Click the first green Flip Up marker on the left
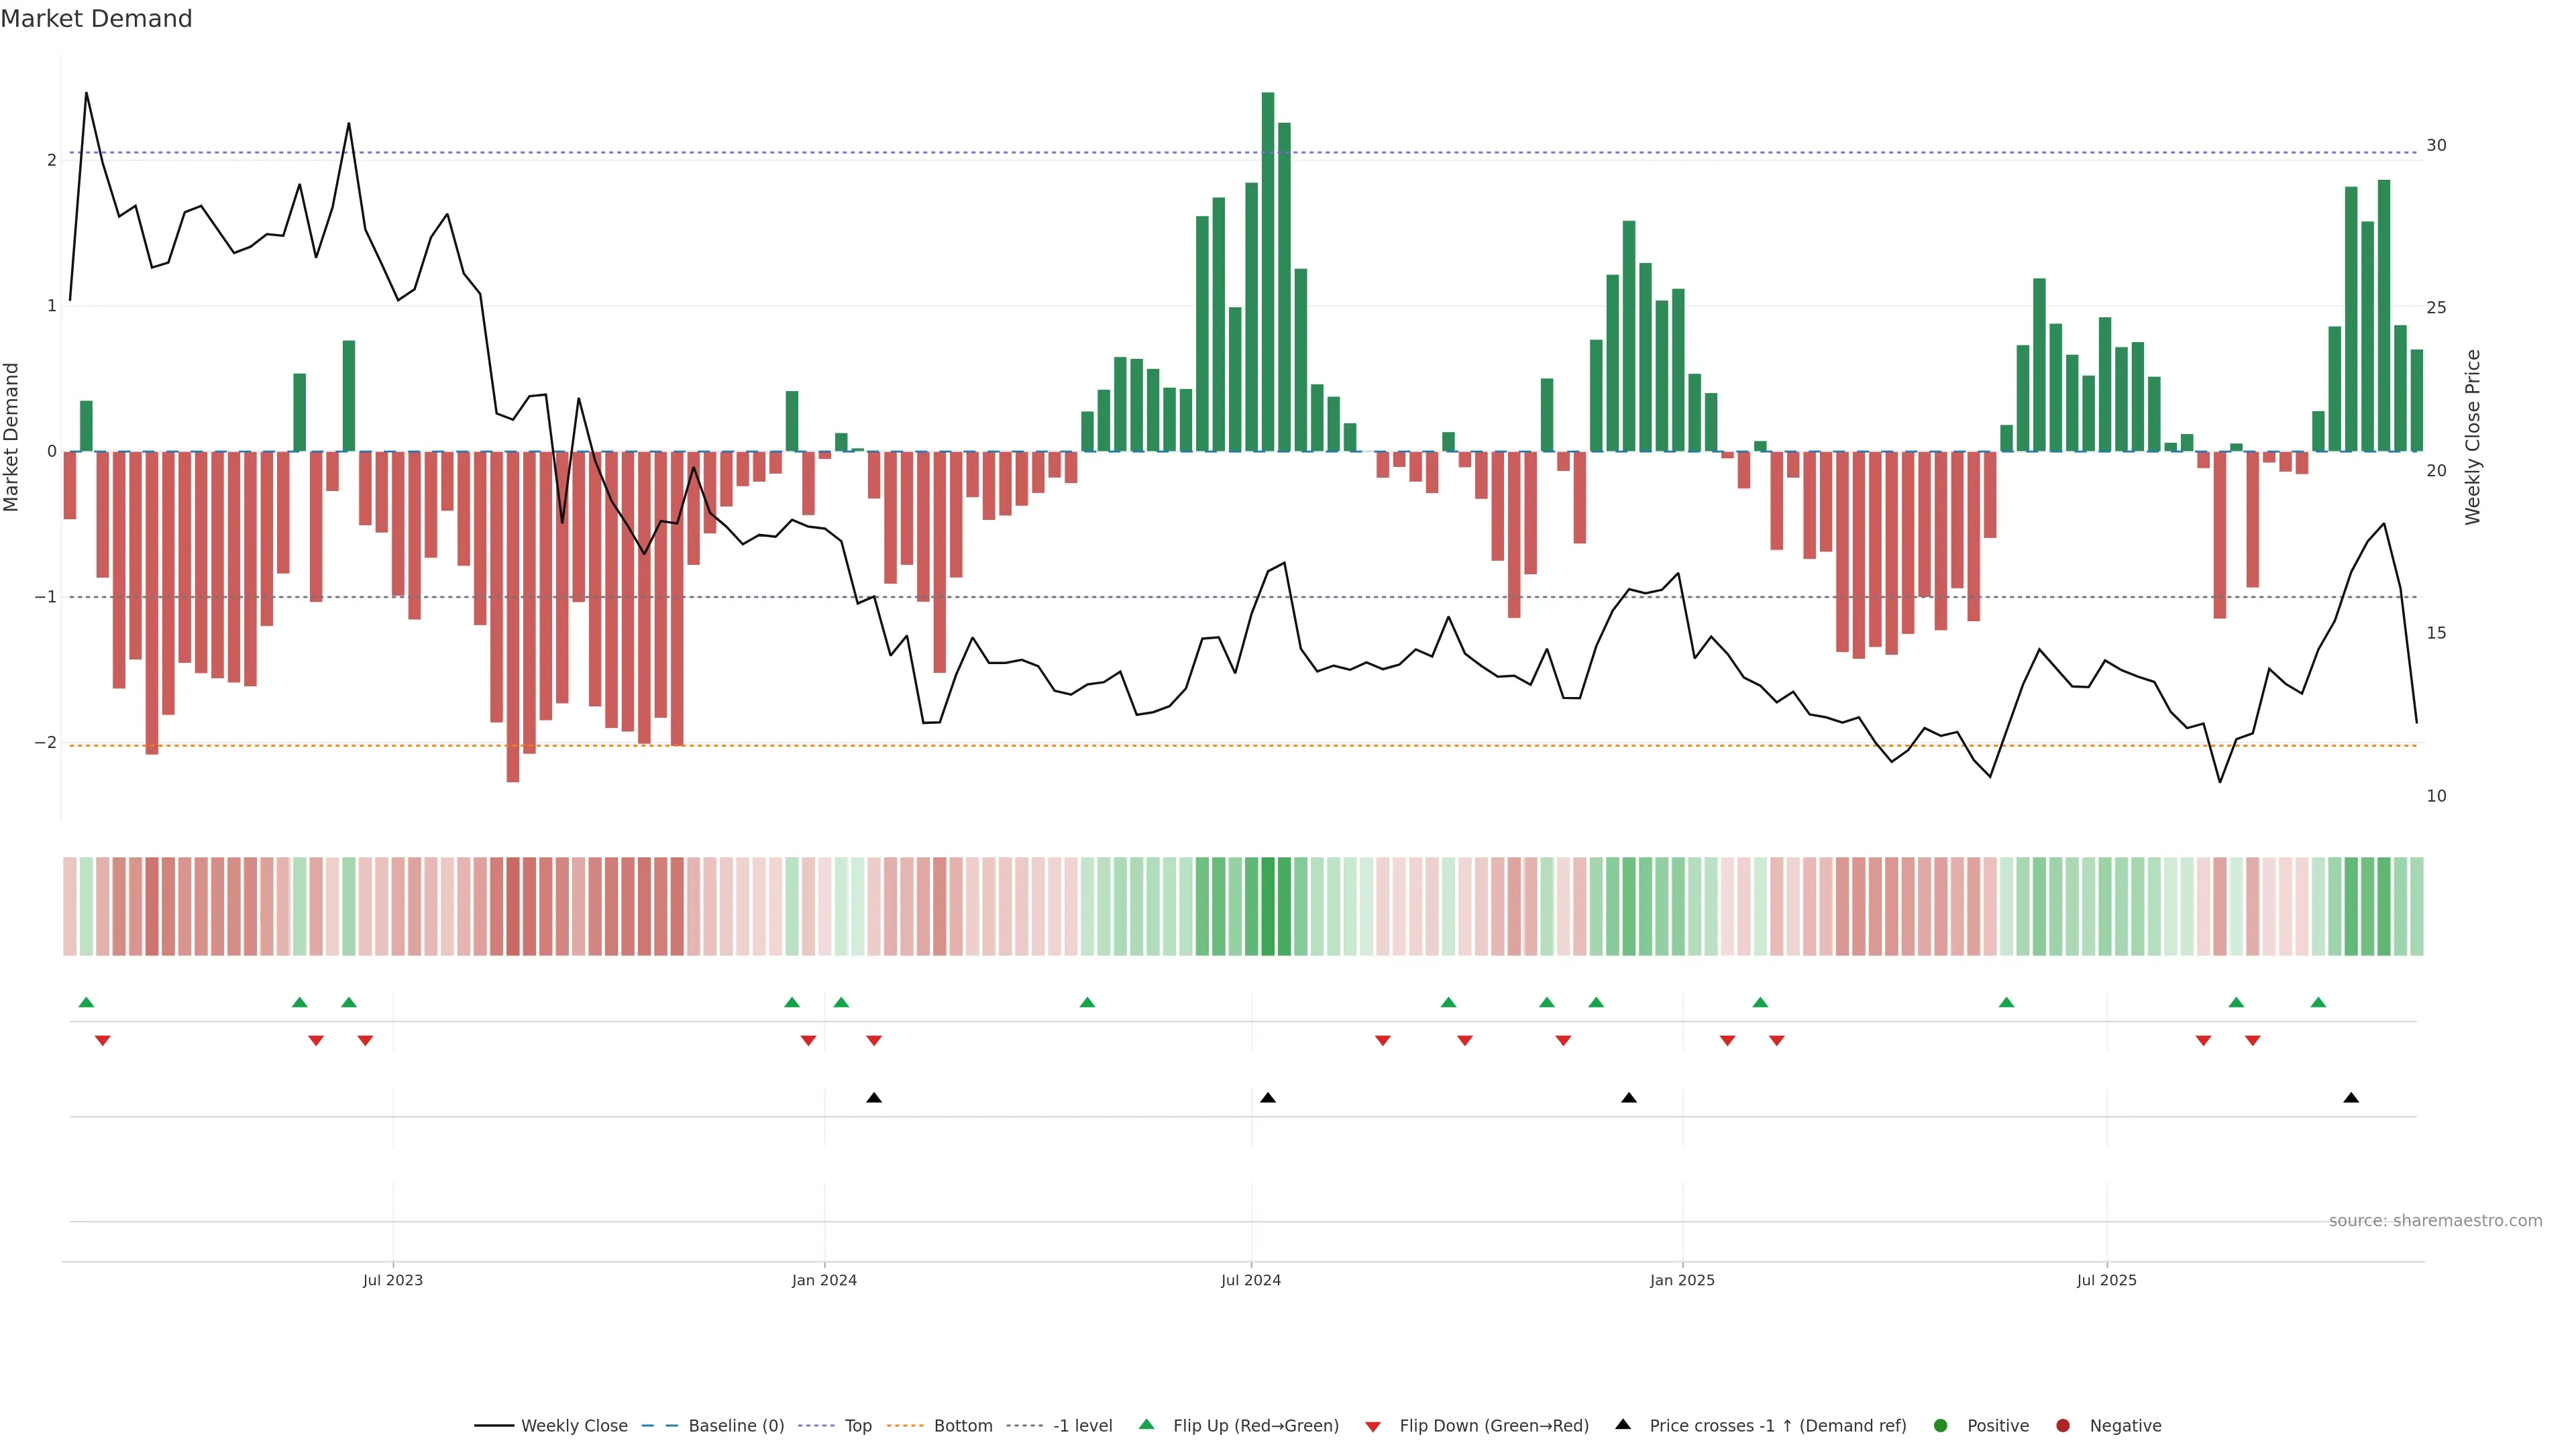2576x1449 pixels. pyautogui.click(x=86, y=1002)
